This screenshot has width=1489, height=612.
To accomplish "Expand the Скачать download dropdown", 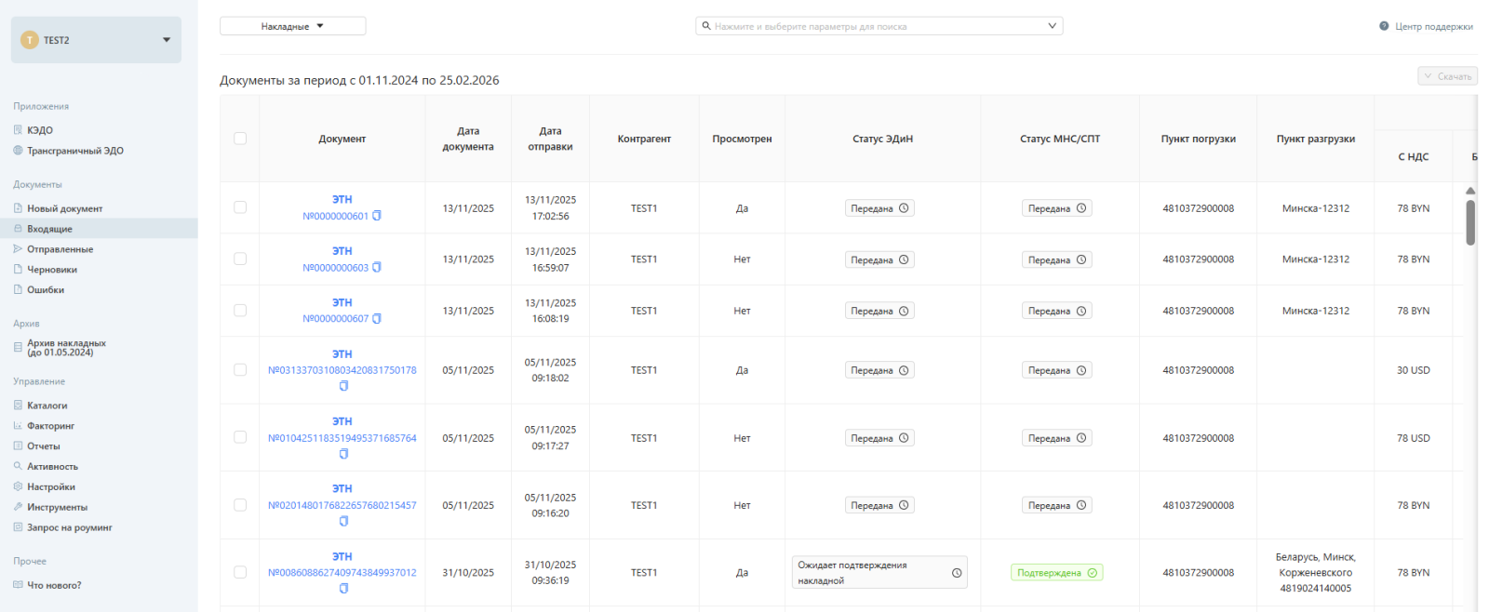I will click(x=1447, y=76).
